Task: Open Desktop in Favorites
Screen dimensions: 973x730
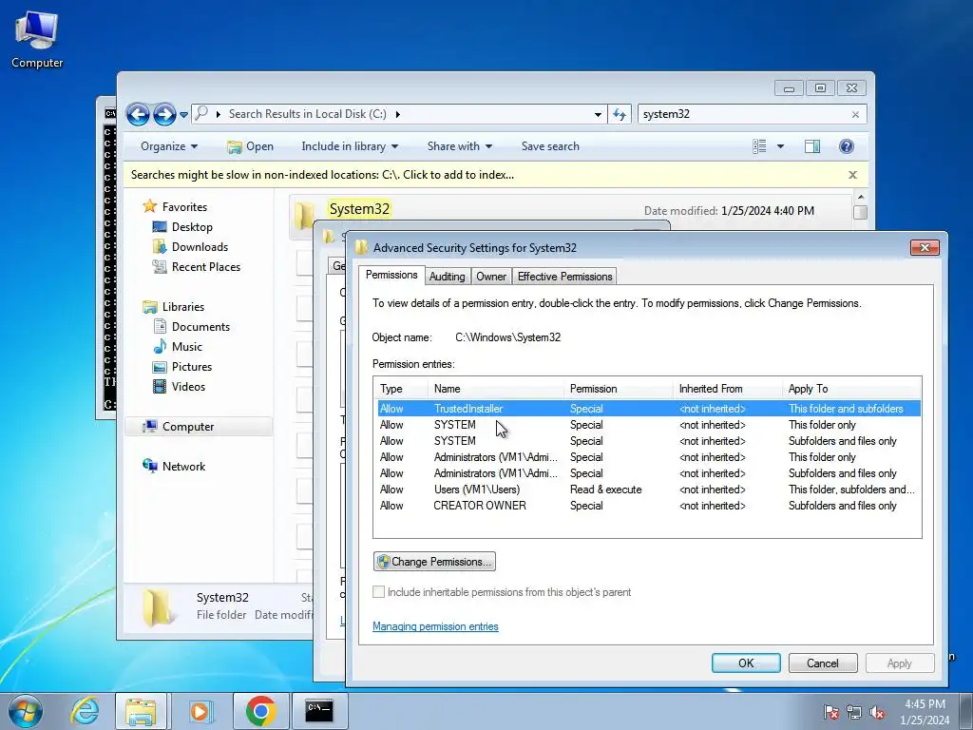Action: click(192, 227)
